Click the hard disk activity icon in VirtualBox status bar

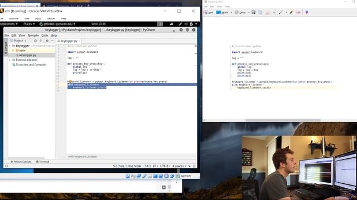(x=128, y=176)
